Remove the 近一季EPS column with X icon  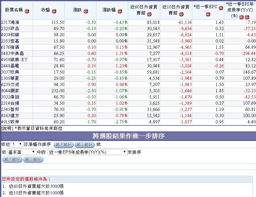[x=221, y=8]
